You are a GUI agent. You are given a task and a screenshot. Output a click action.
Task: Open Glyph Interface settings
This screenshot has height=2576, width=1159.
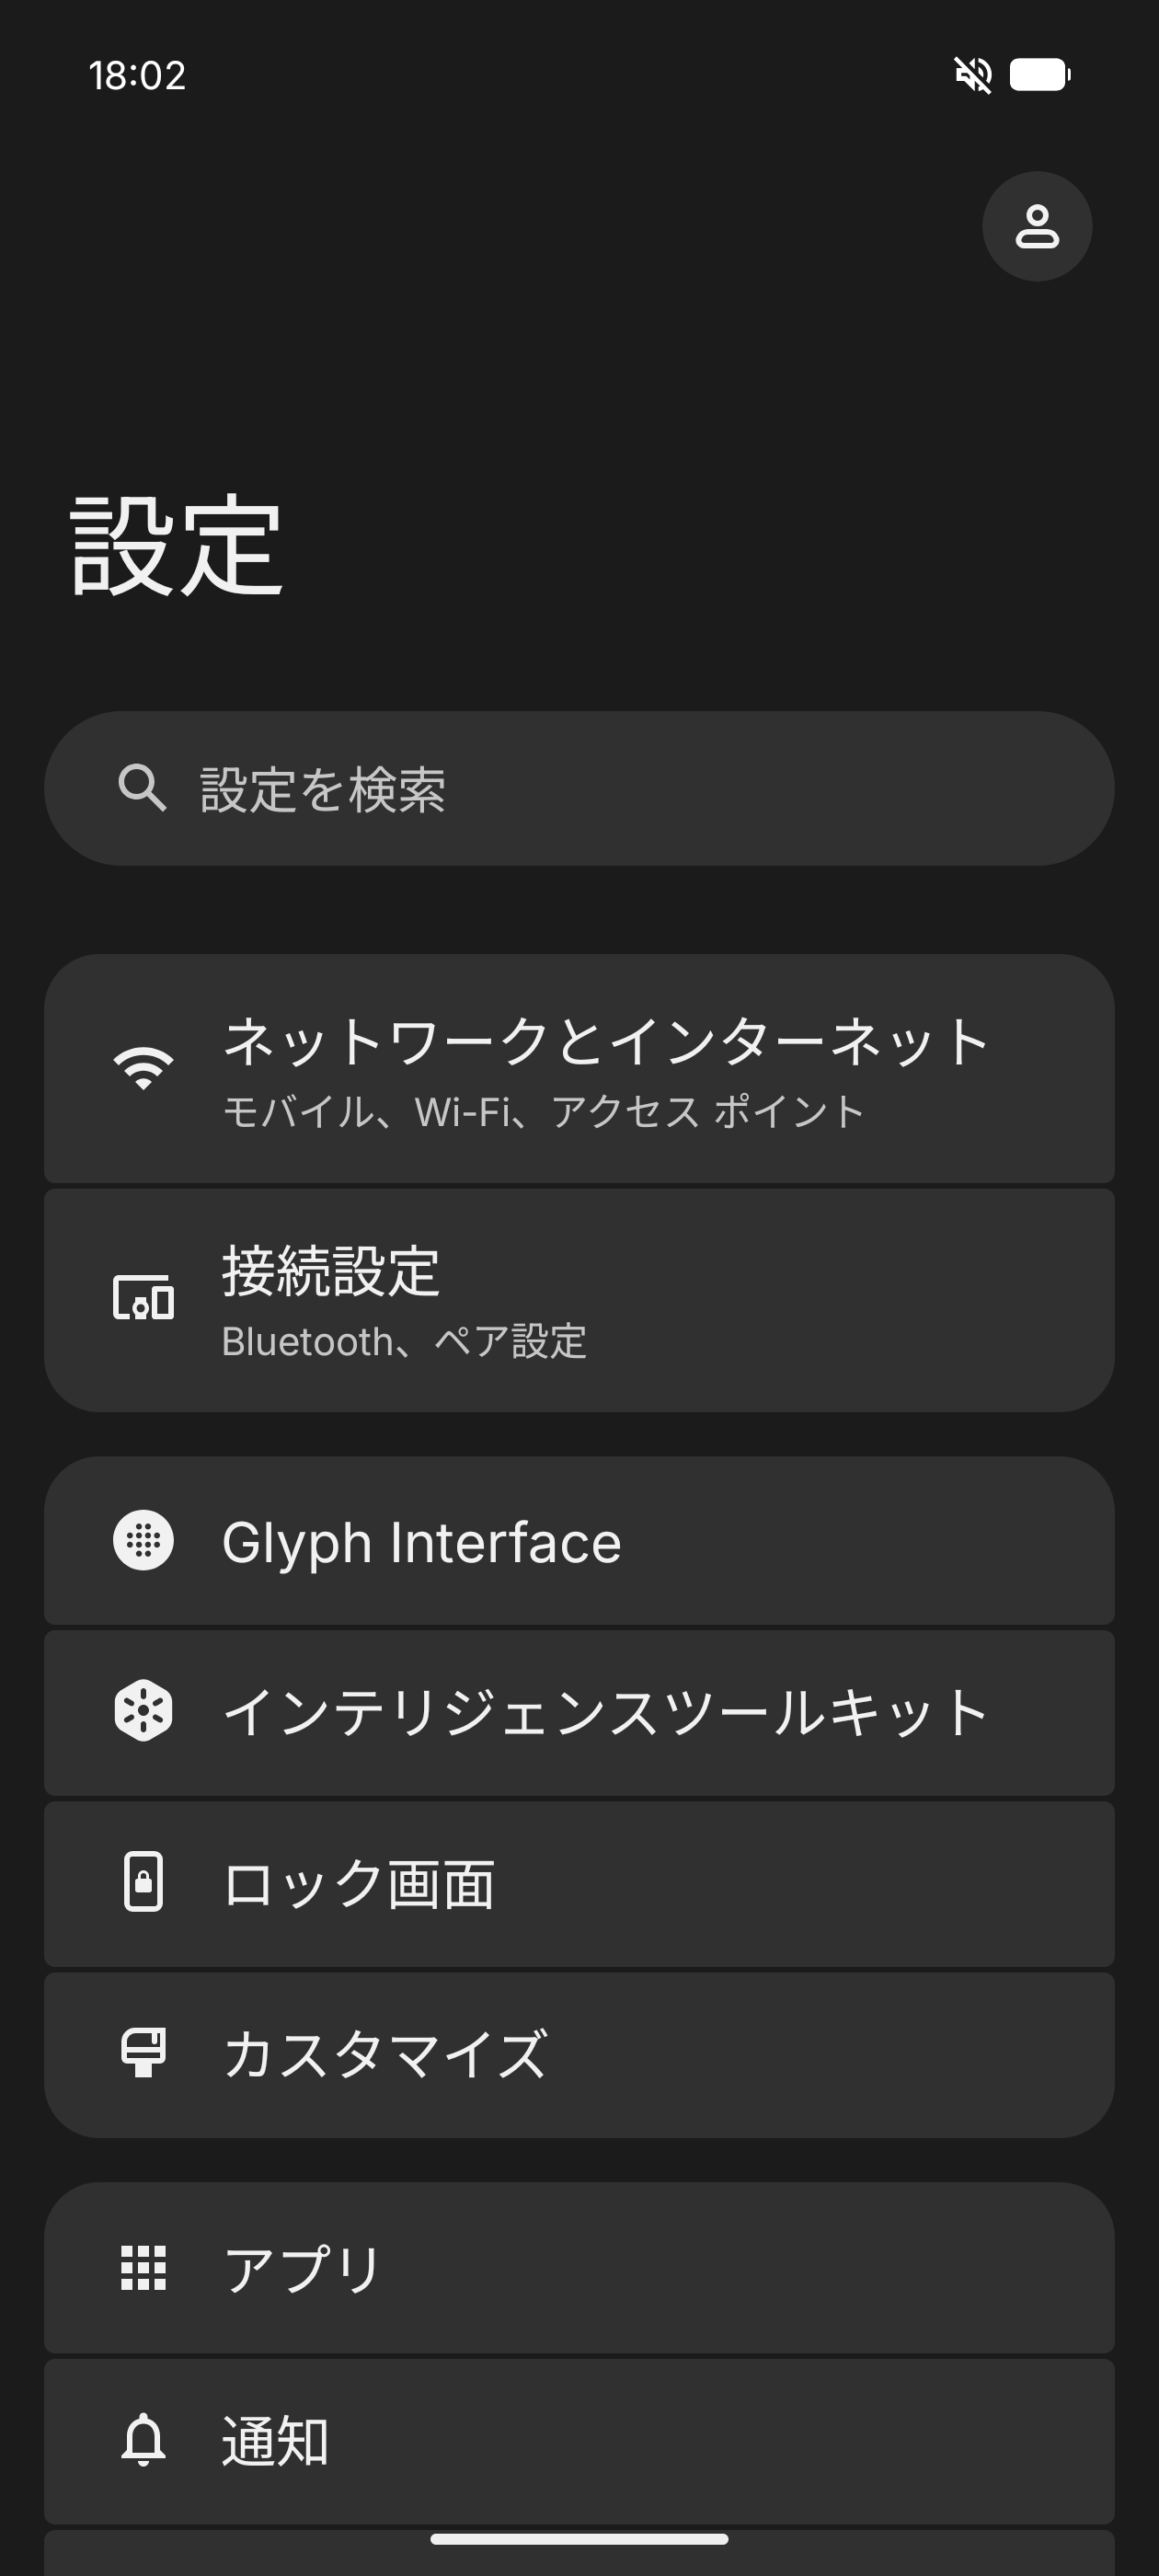coord(421,1542)
